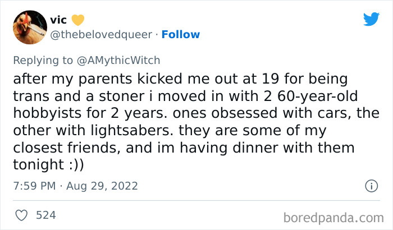Click the "Replying to" label
Screen dimensions: 393x230
(x=45, y=60)
